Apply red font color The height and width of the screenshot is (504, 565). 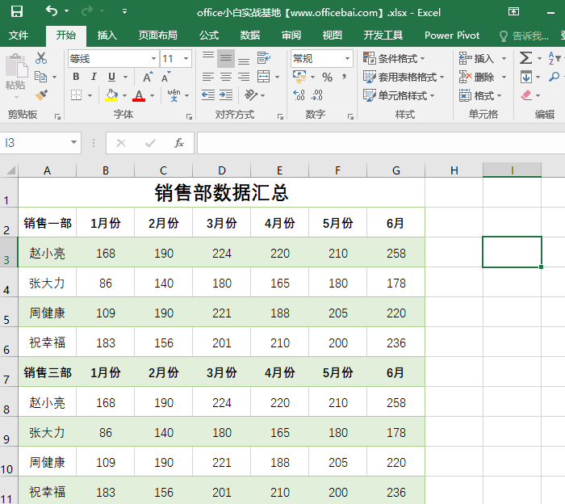(x=139, y=95)
